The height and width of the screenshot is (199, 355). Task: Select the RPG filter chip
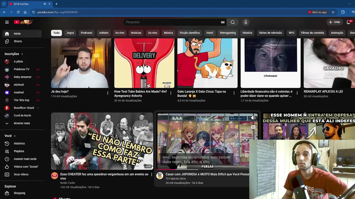point(291,33)
